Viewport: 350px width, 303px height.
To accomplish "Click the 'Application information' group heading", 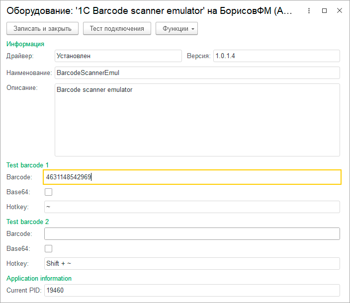I will click(x=39, y=278).
